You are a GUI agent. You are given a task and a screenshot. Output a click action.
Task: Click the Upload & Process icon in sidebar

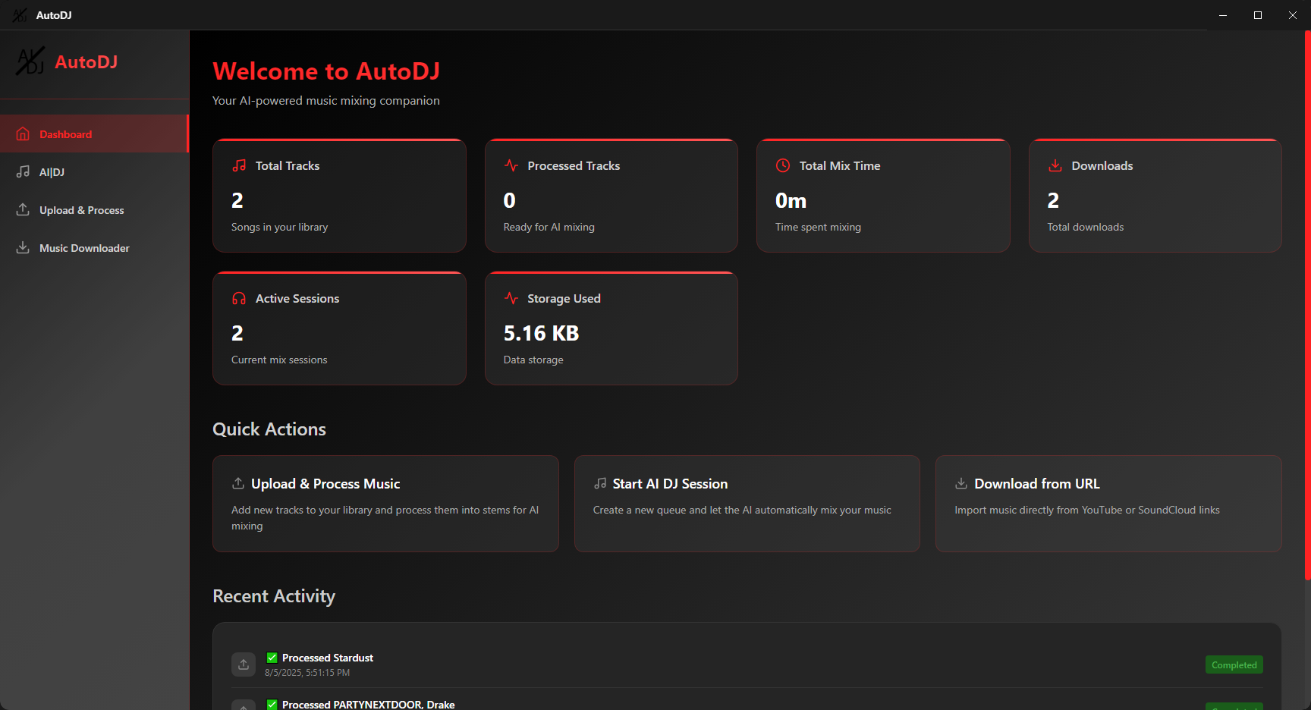pos(23,209)
